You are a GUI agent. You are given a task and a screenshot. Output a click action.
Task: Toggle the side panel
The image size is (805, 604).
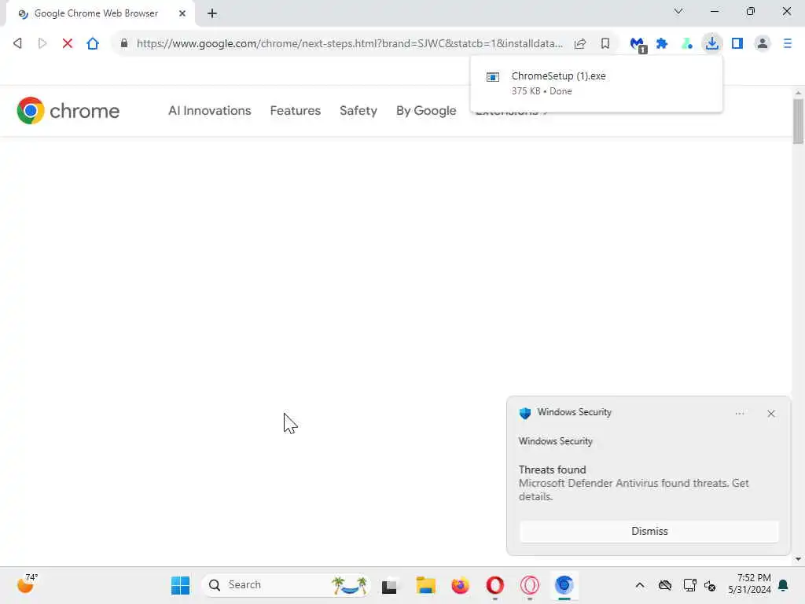[737, 43]
